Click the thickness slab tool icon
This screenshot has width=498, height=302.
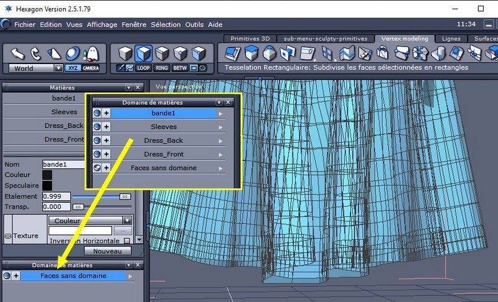[x=307, y=53]
